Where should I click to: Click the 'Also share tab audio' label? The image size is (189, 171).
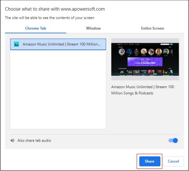(x=34, y=140)
